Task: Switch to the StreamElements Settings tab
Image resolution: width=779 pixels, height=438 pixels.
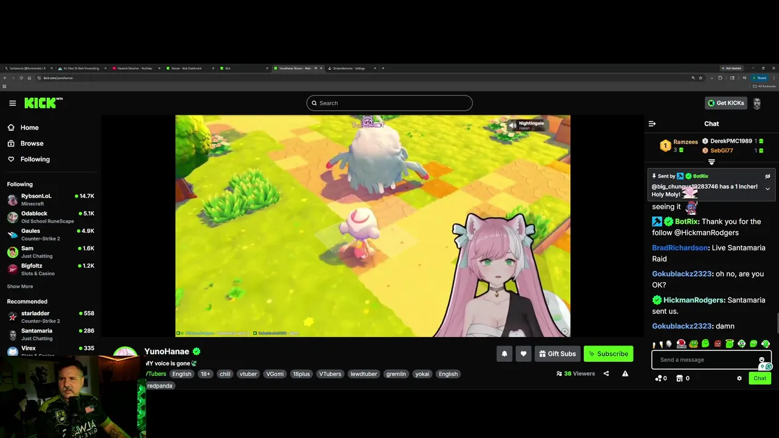Action: point(352,68)
